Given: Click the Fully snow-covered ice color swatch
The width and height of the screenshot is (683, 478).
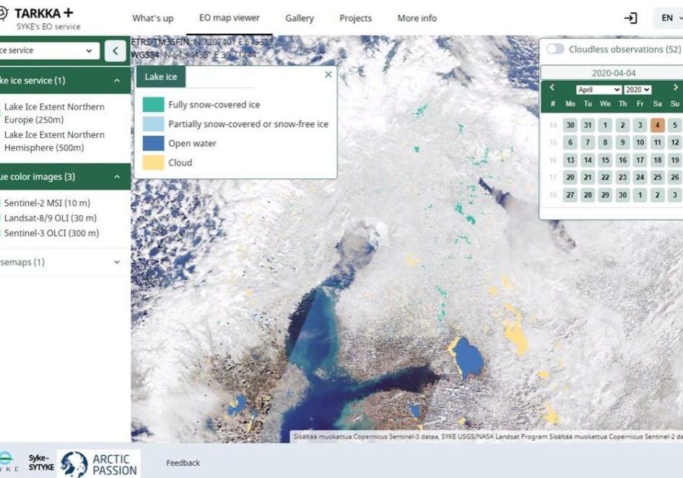Looking at the screenshot, I should tap(153, 105).
